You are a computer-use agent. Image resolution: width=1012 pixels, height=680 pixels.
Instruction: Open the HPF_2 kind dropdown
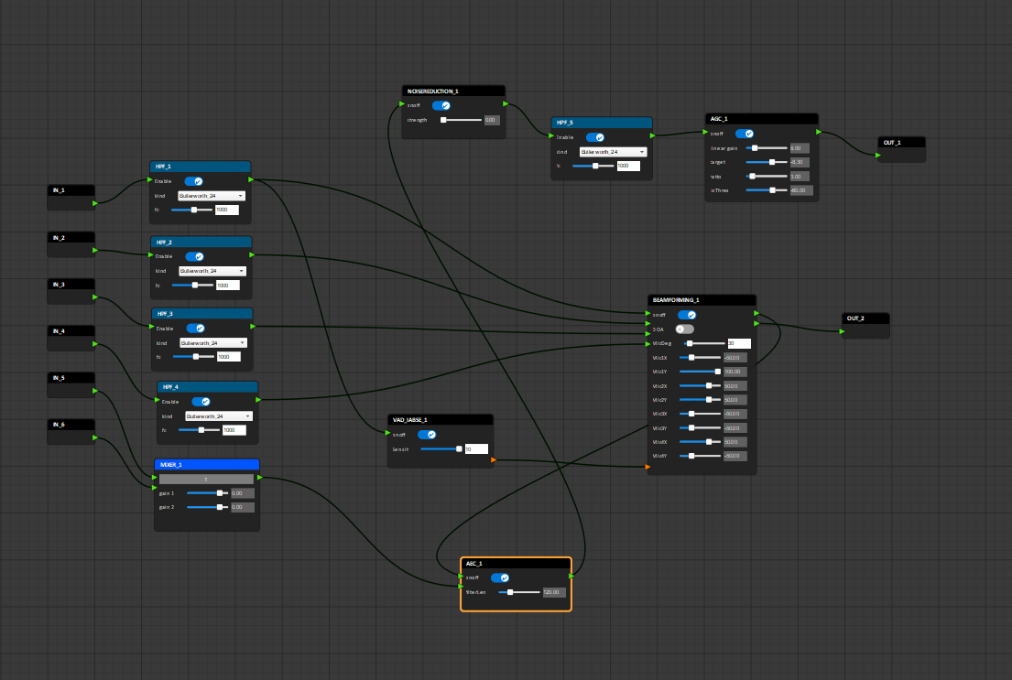click(x=212, y=271)
